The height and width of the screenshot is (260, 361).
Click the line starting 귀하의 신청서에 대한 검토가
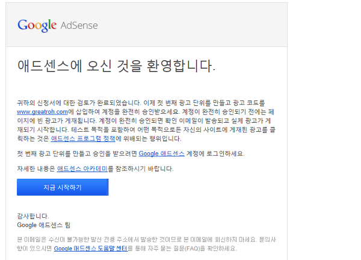(x=141, y=103)
